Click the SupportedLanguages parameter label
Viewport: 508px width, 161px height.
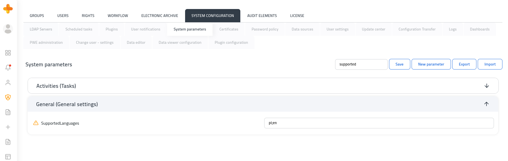60,123
